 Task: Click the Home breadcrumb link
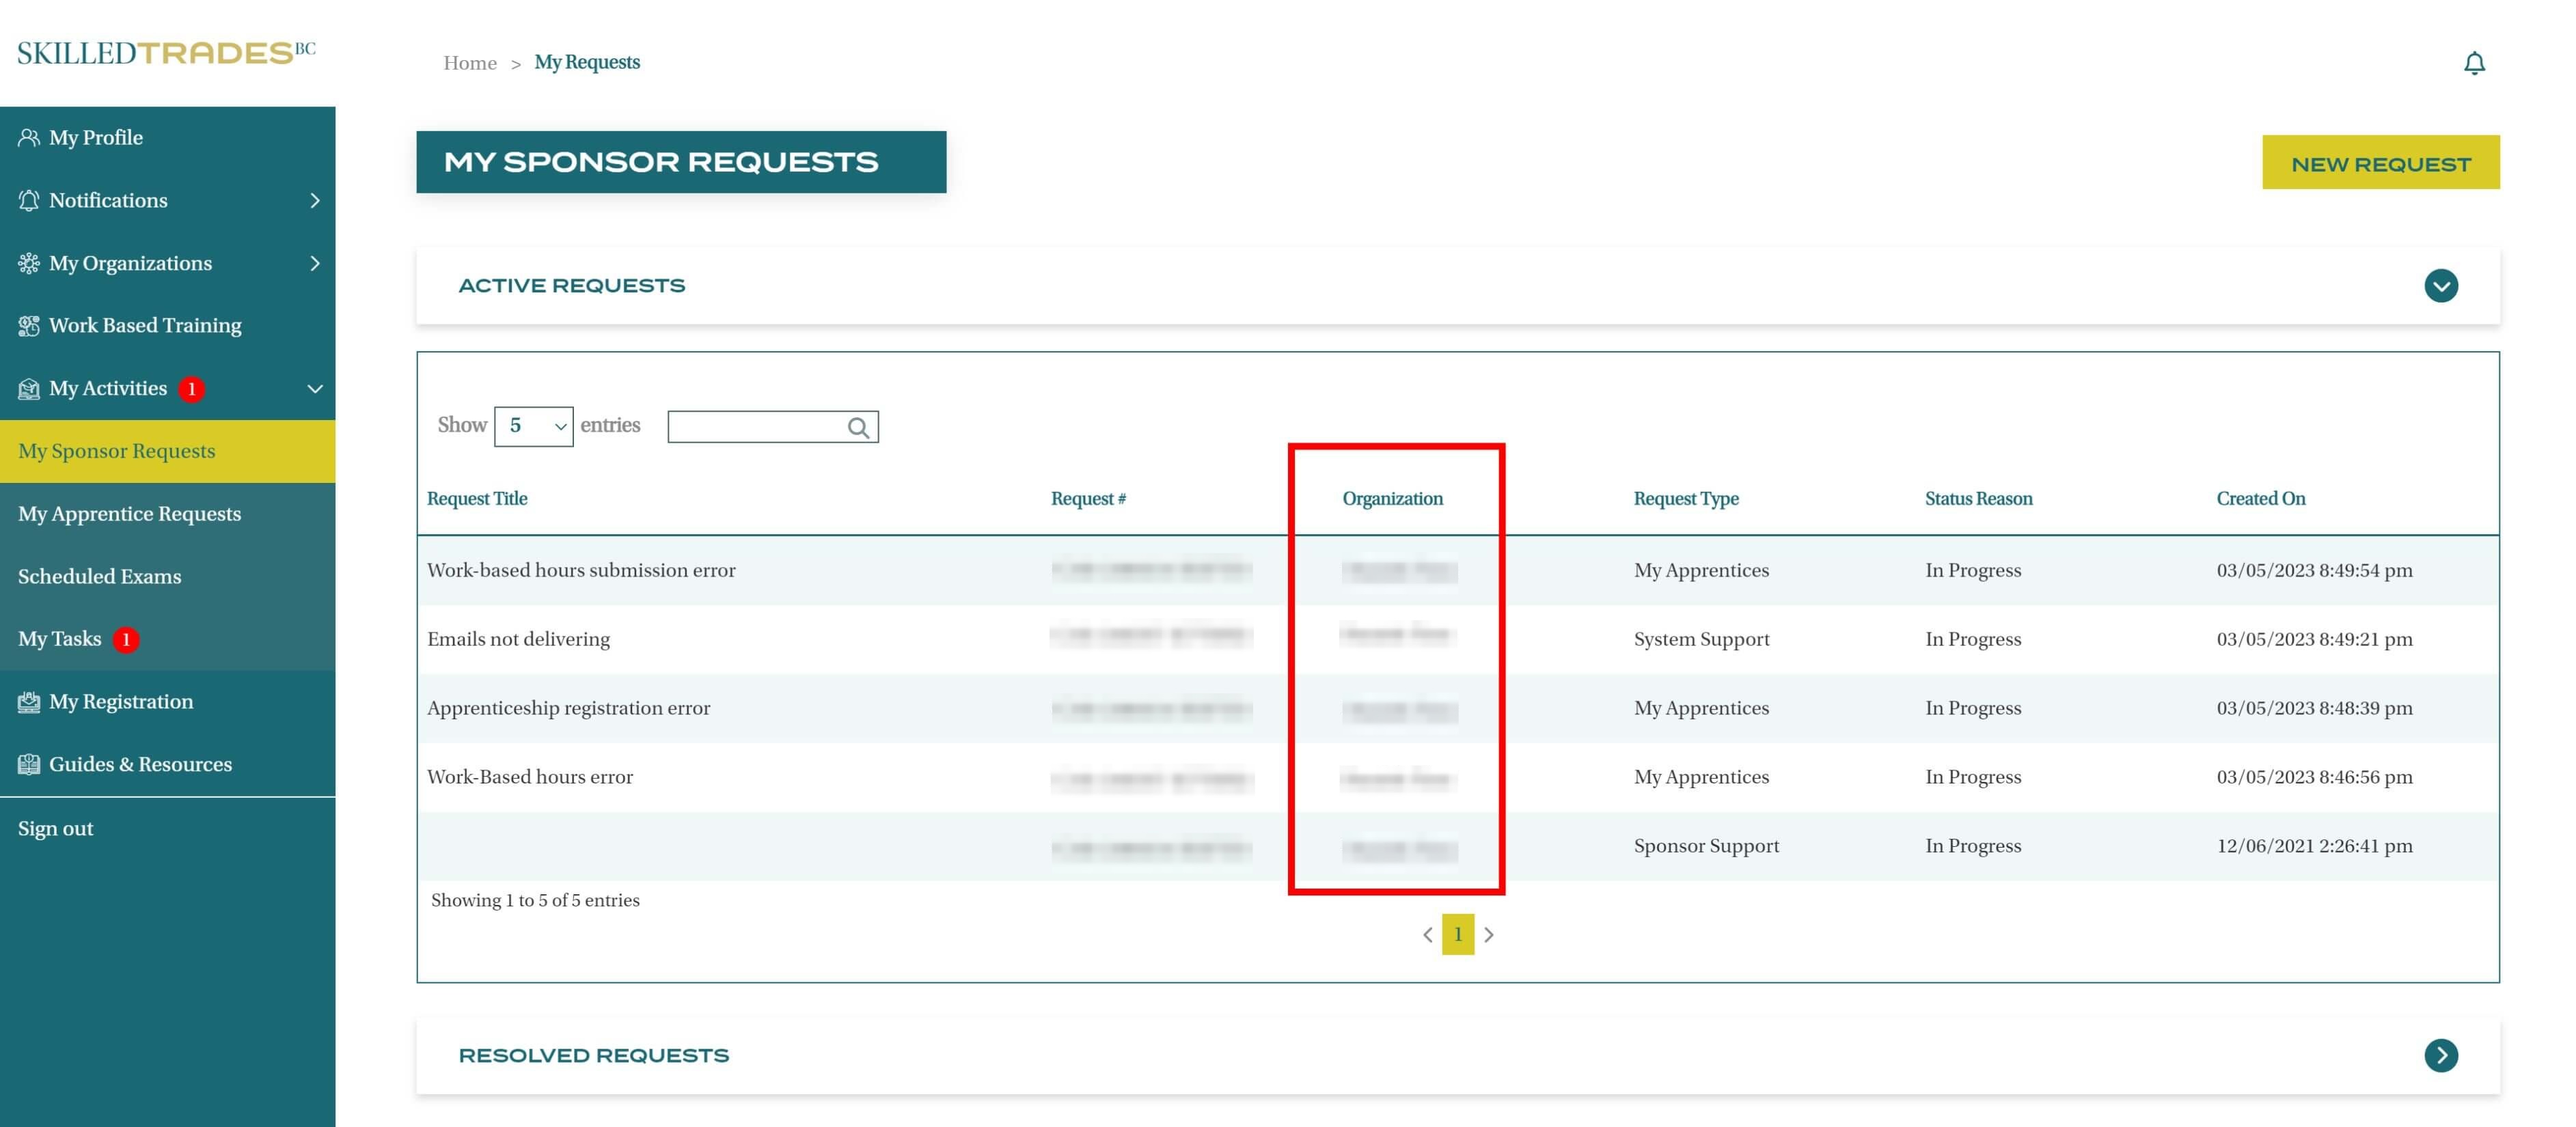[470, 63]
